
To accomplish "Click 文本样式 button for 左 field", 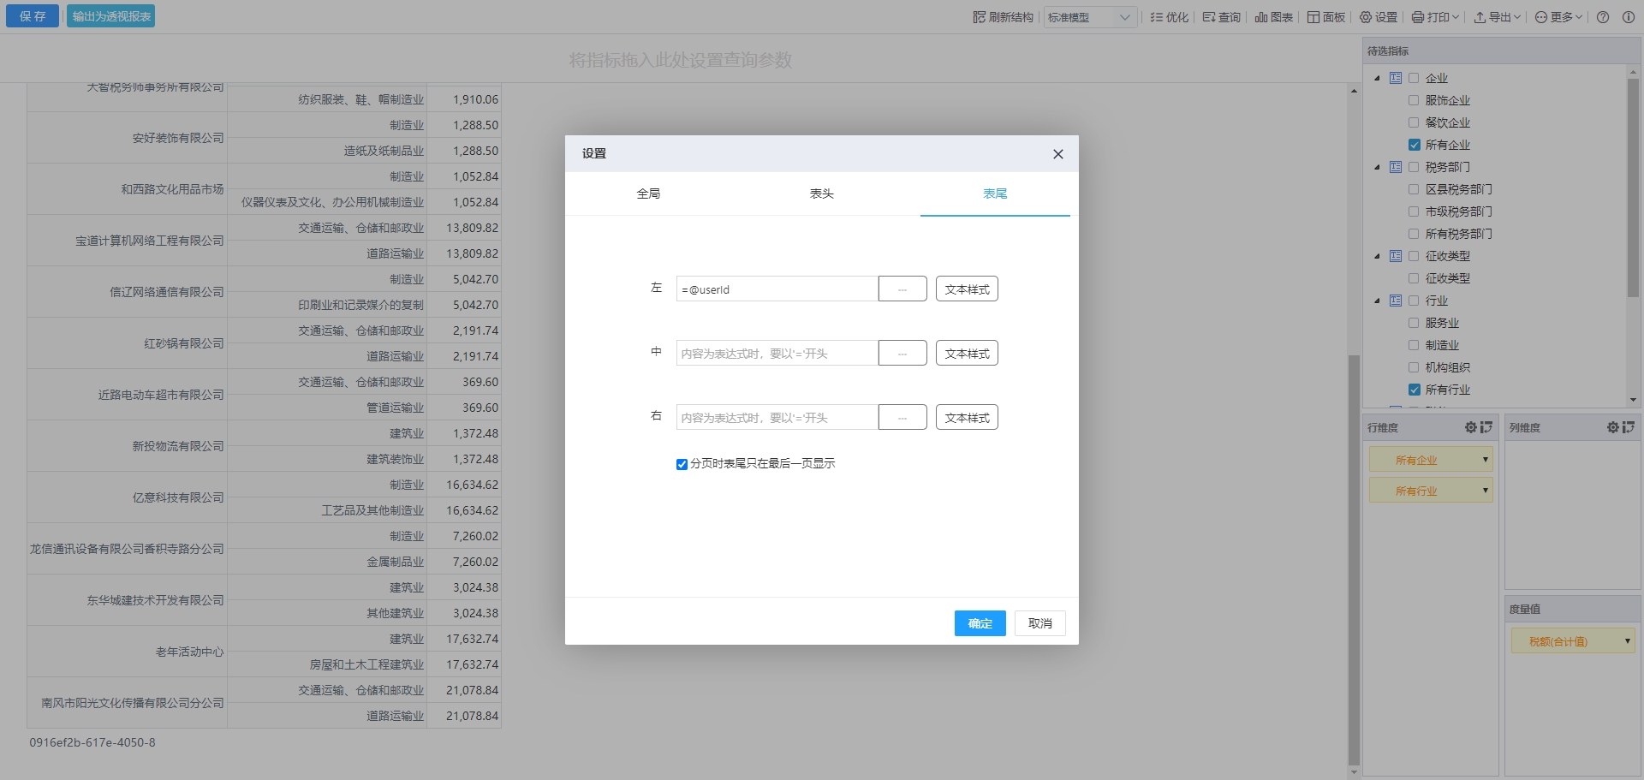I will (967, 289).
